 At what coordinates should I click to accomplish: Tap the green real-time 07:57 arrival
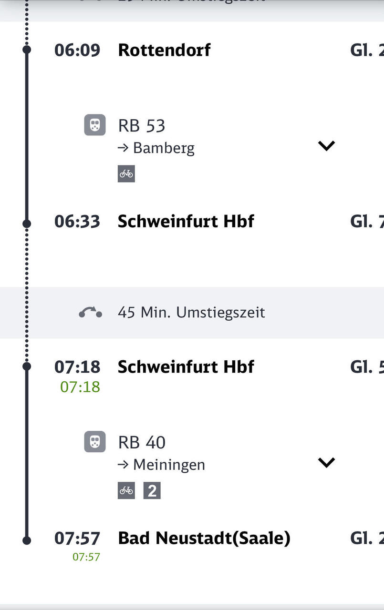86,557
